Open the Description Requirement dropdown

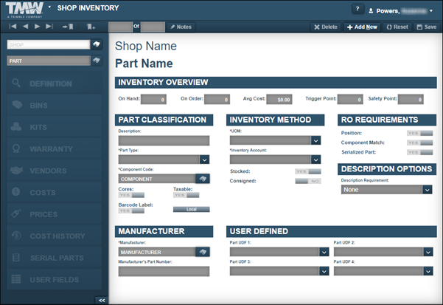coord(428,190)
